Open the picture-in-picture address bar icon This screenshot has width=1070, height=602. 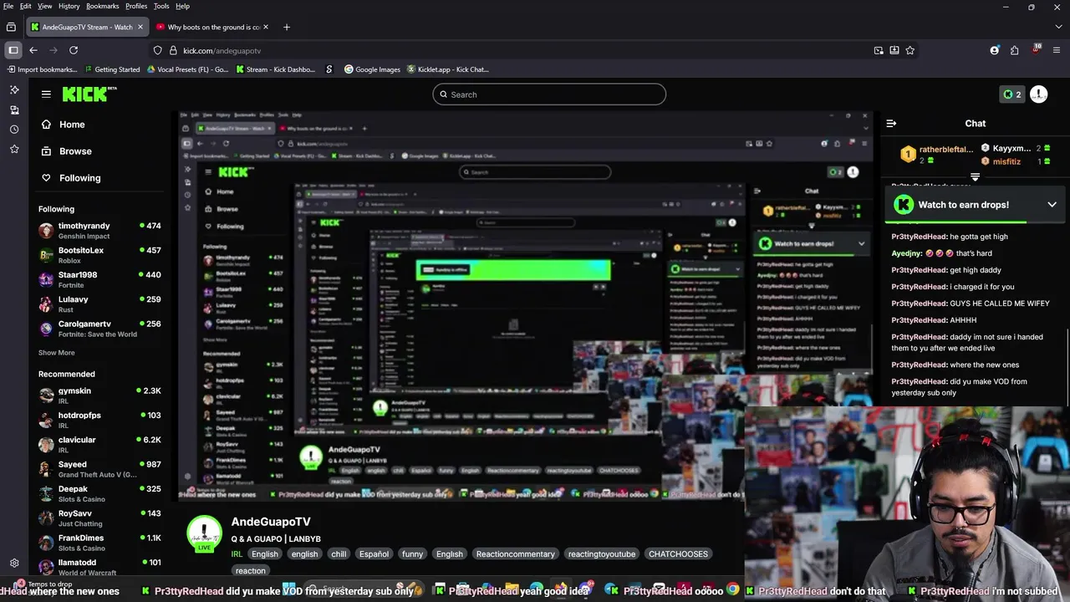[879, 50]
